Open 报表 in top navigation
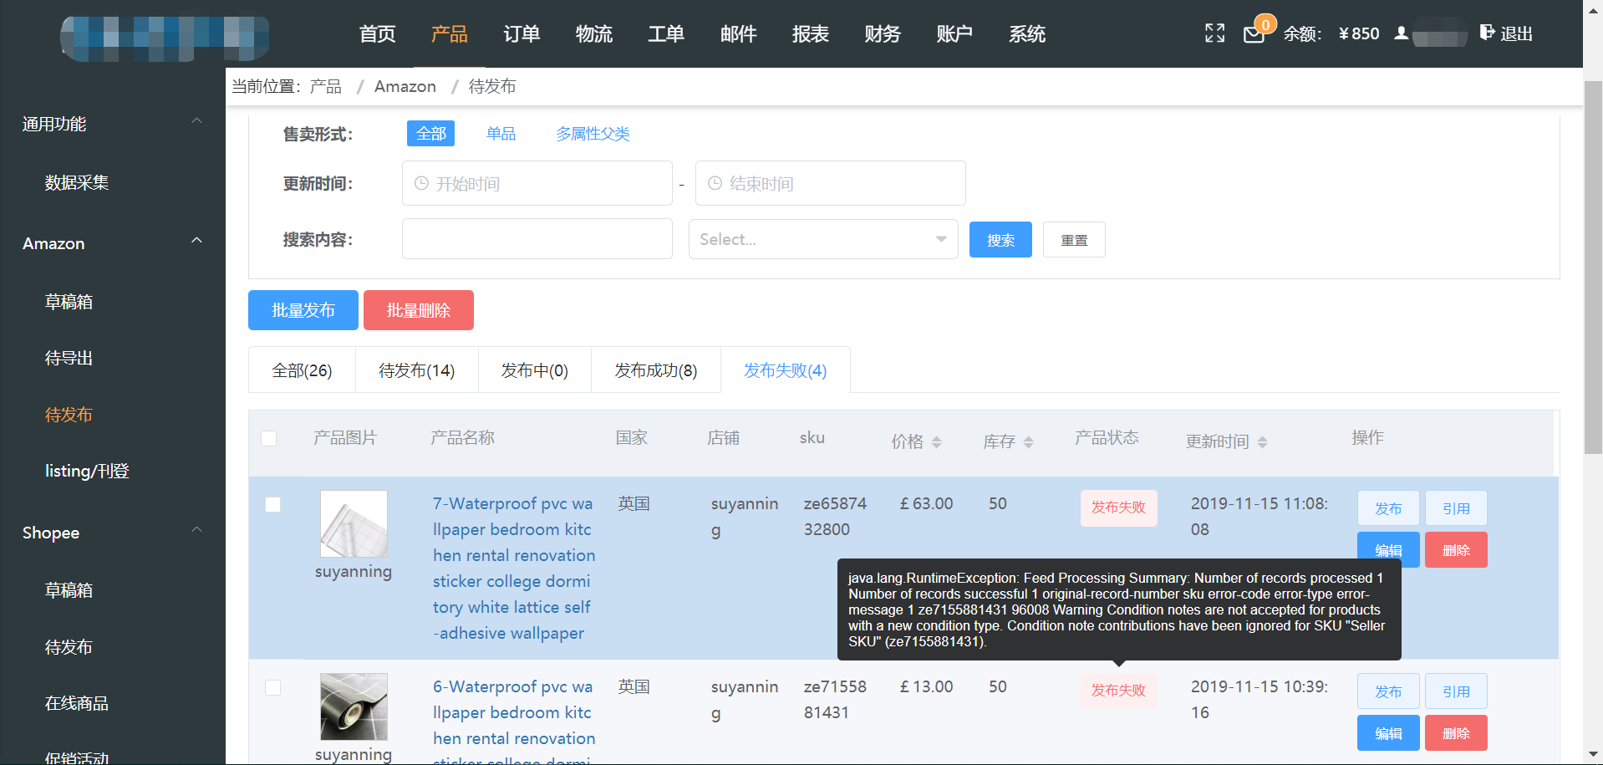 (811, 34)
